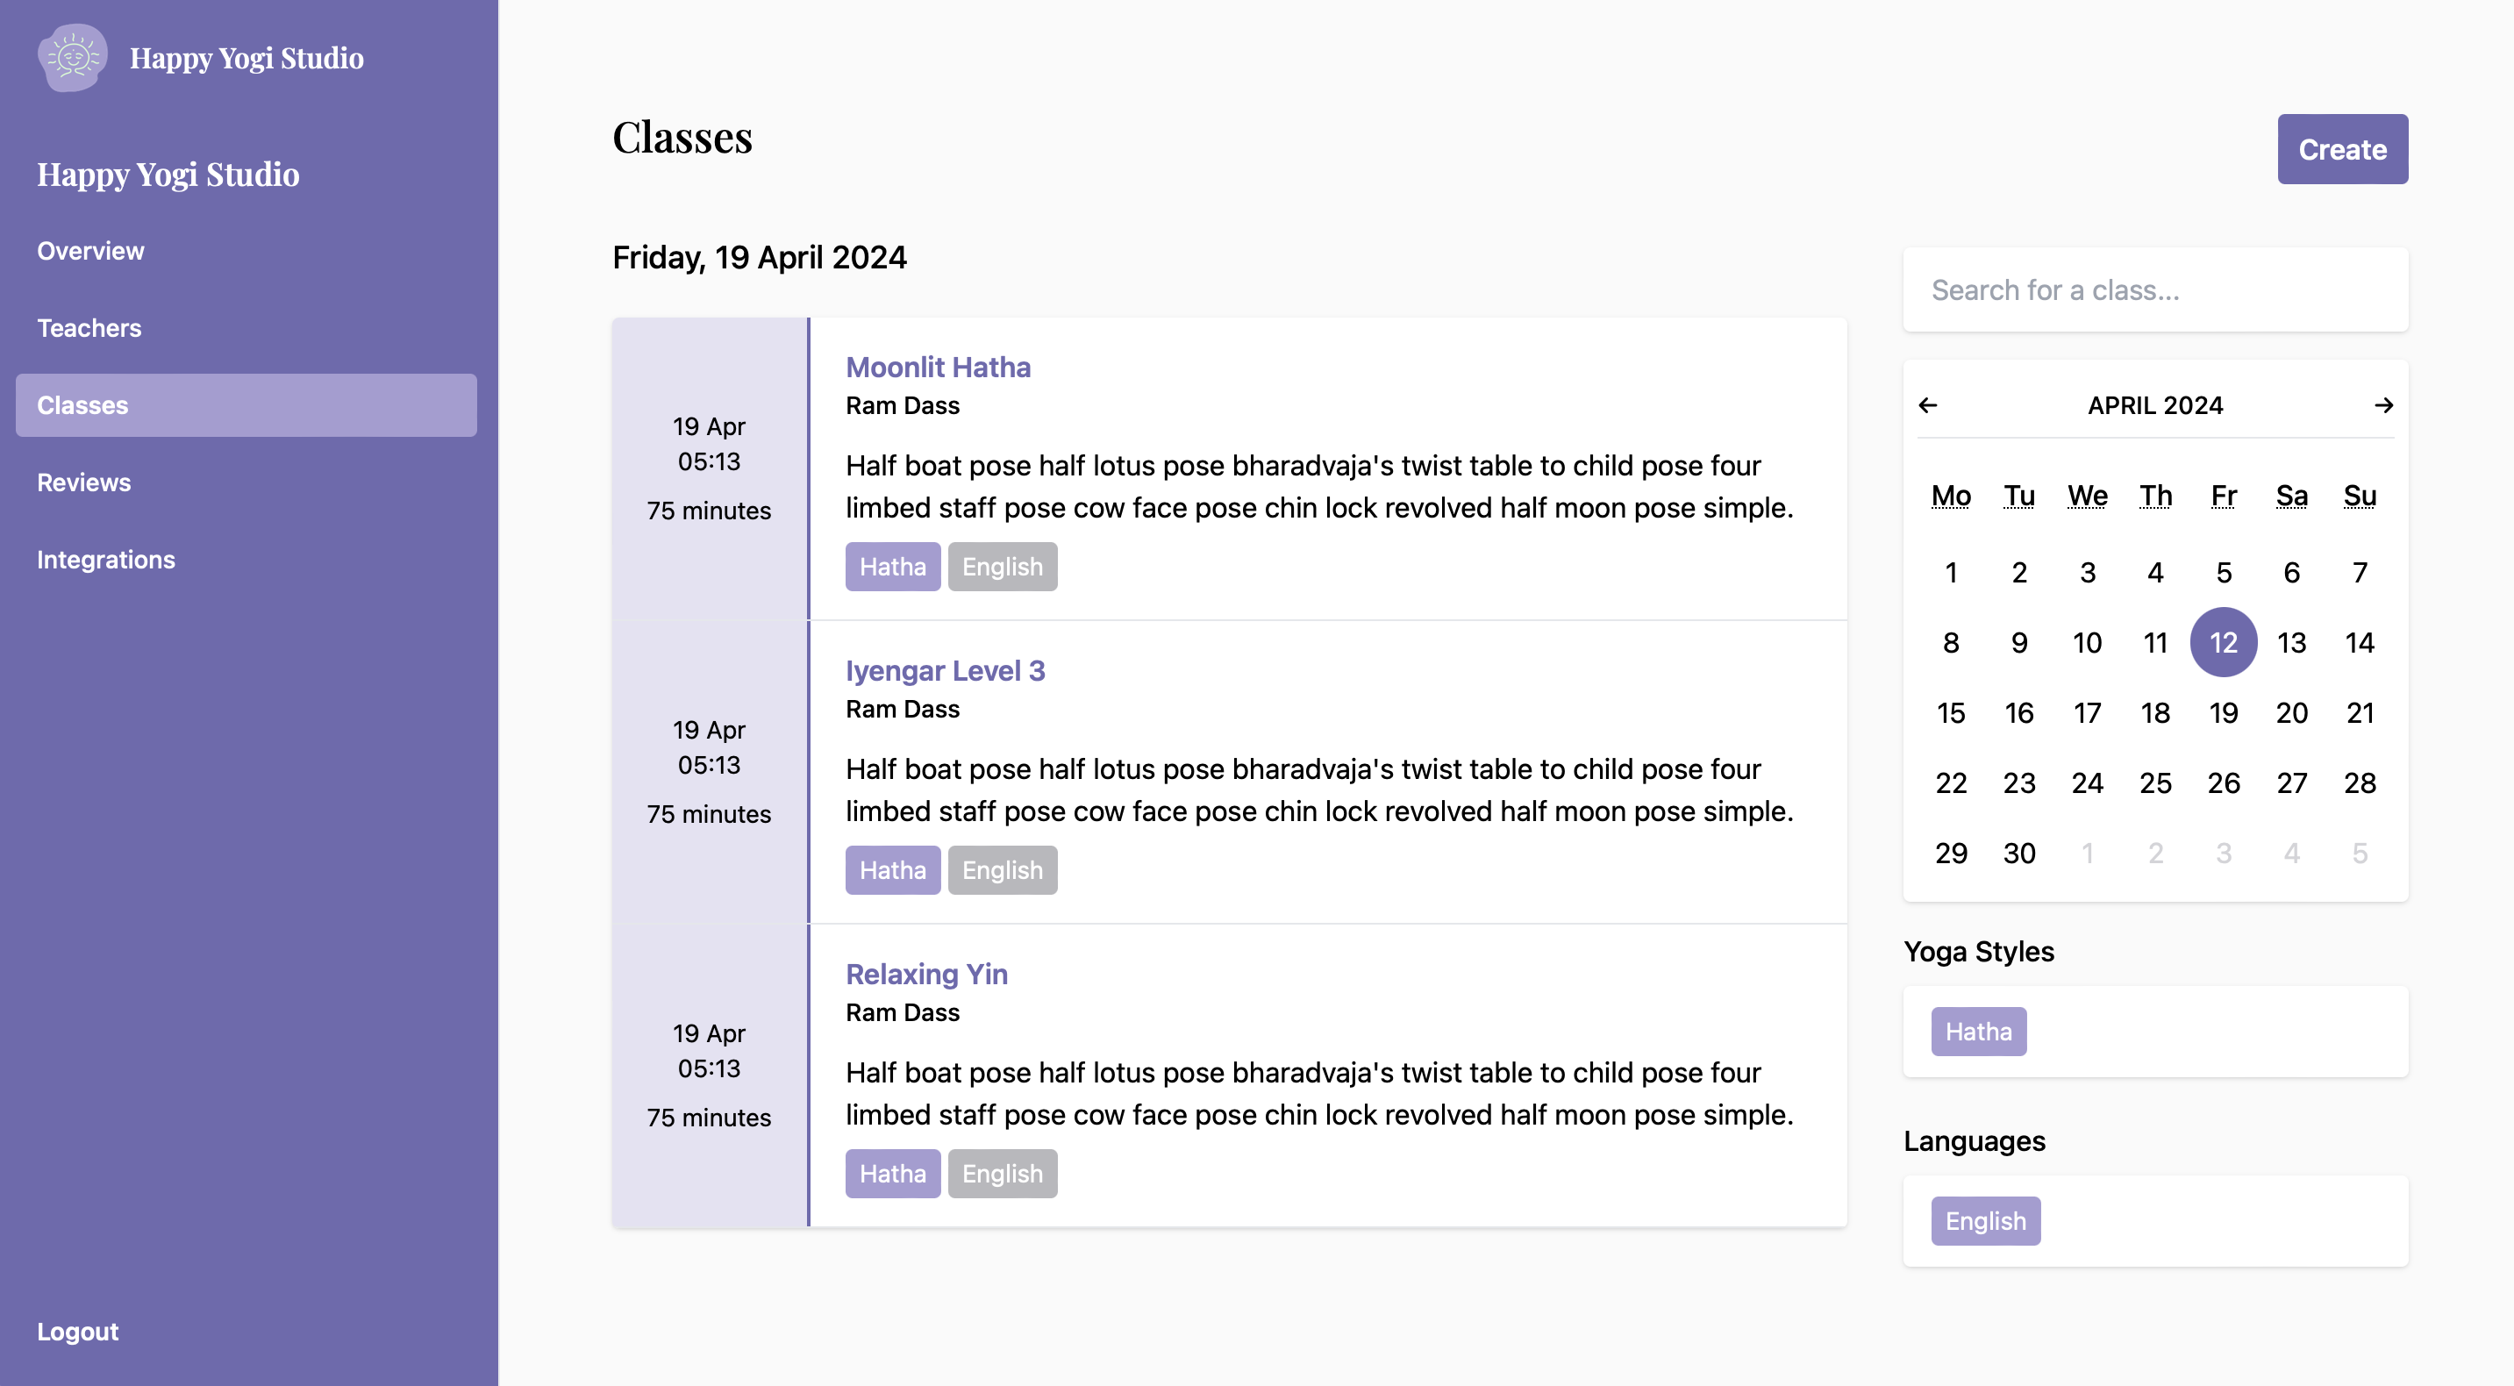Open the Iyengar Level 3 class details
The image size is (2514, 1386).
click(947, 669)
